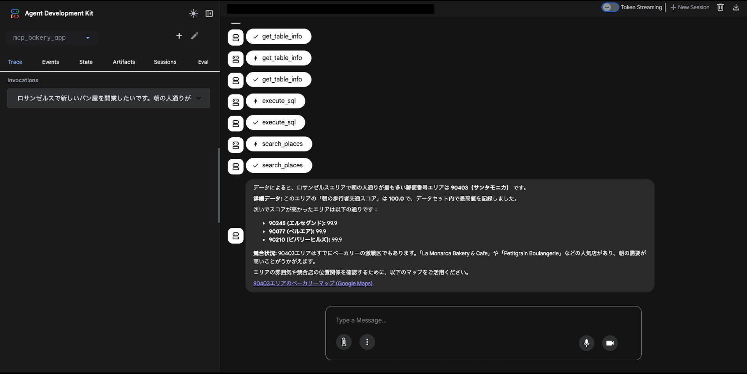
Task: Open the 90403 Google Maps link
Action: click(x=313, y=284)
